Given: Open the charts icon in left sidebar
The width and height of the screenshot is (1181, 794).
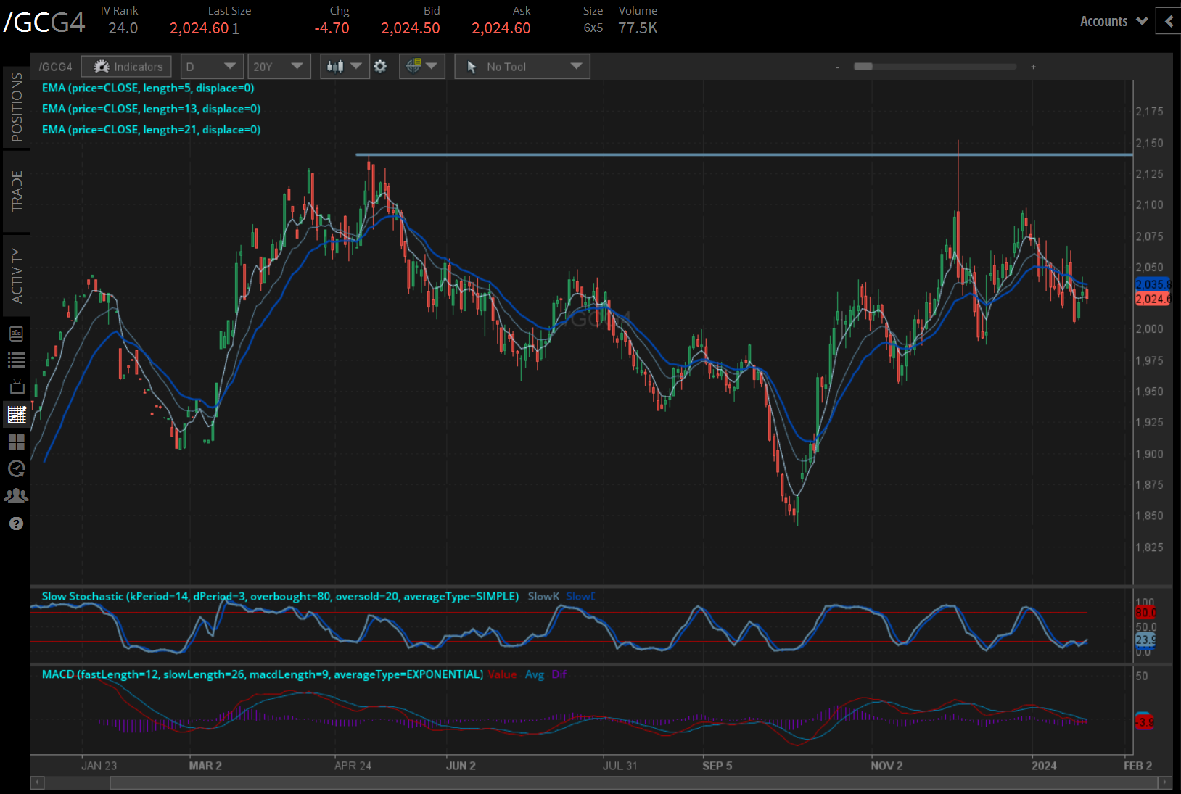Looking at the screenshot, I should (16, 415).
